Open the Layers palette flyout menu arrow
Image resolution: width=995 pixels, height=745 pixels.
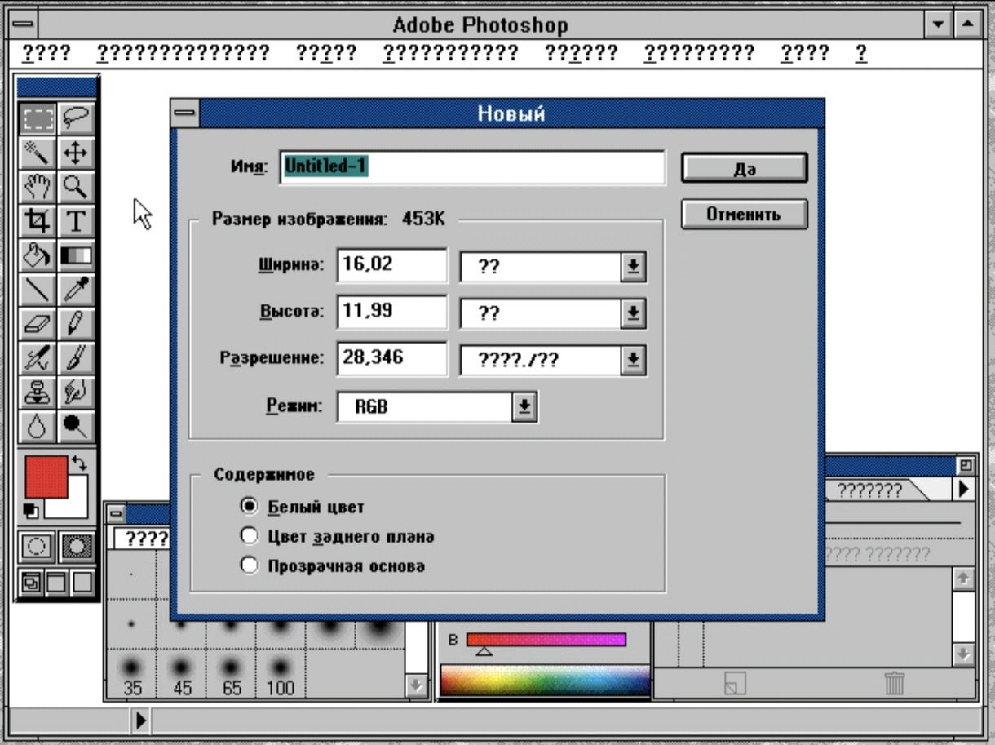coord(964,489)
